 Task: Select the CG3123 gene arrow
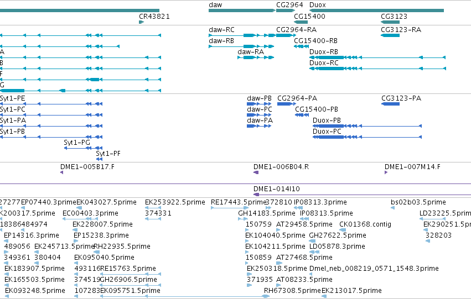(390, 22)
